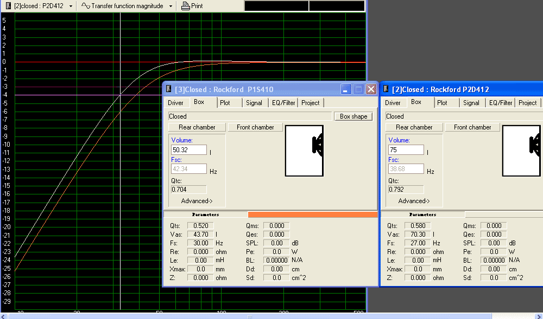Click the Z field in the P1S410 window

pos(200,278)
